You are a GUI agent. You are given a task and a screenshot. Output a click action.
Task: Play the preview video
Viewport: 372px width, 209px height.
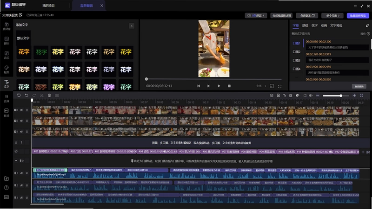[219, 86]
